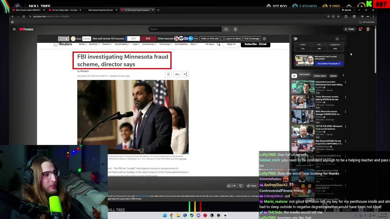The height and width of the screenshot is (219, 390).
Task: Bookmark the Reuters article icon
Action: [x=168, y=74]
